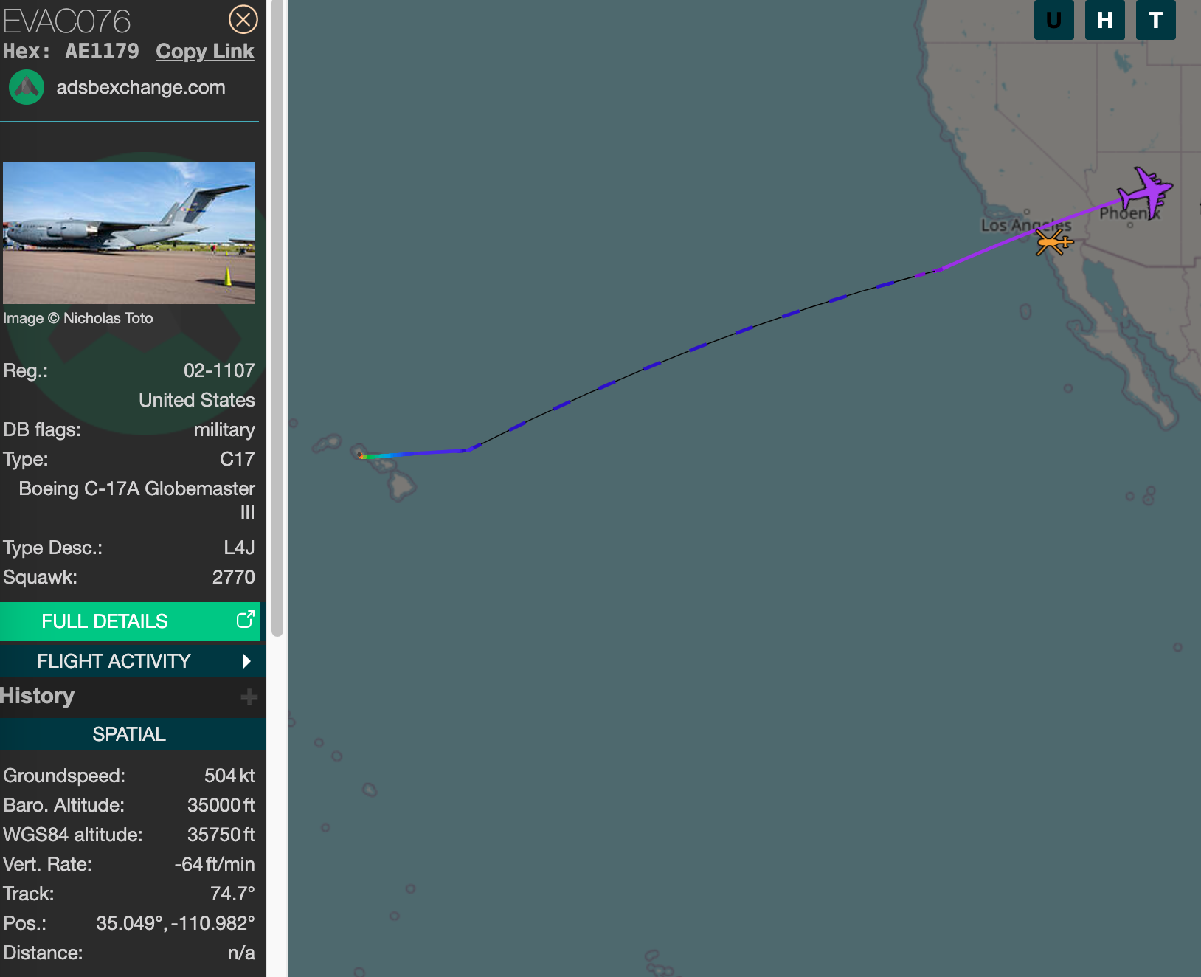
Task: Click the sidebar vertical scrollbar
Action: click(x=277, y=317)
